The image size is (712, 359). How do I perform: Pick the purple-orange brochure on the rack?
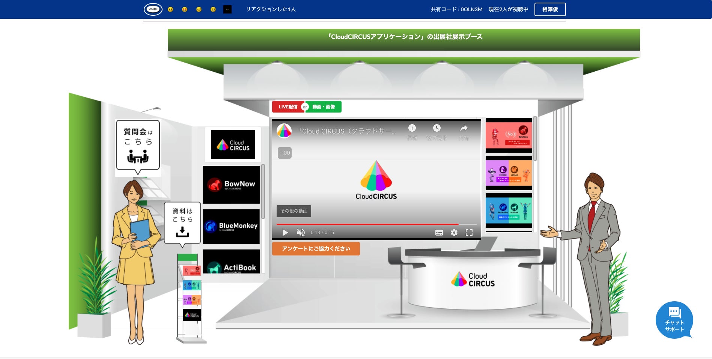coord(191,300)
